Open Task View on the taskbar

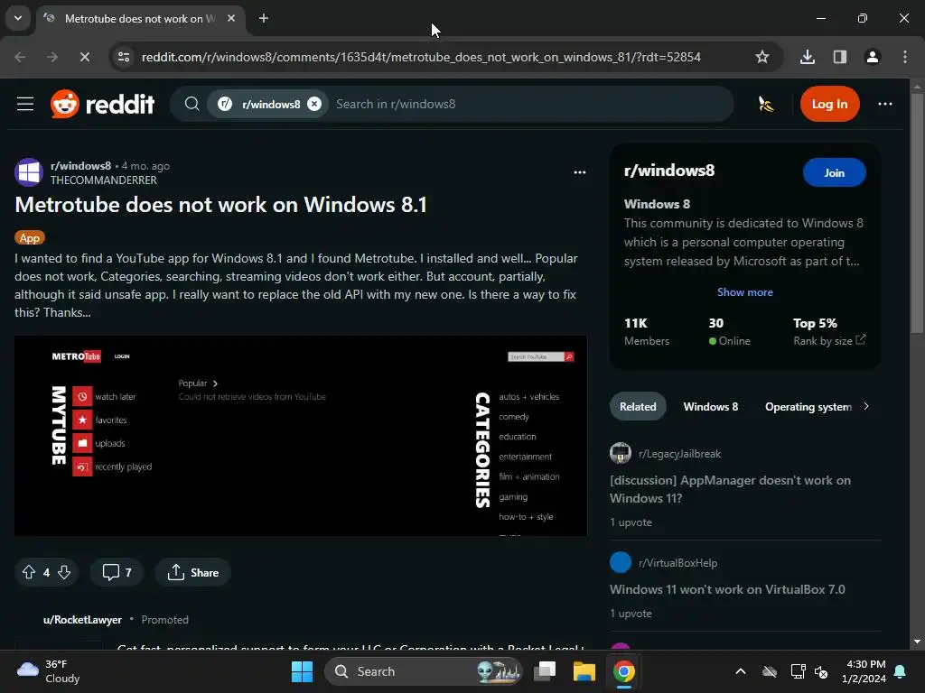point(545,671)
